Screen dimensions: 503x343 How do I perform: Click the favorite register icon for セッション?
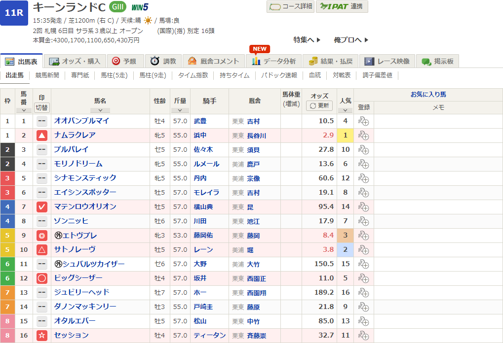click(363, 336)
